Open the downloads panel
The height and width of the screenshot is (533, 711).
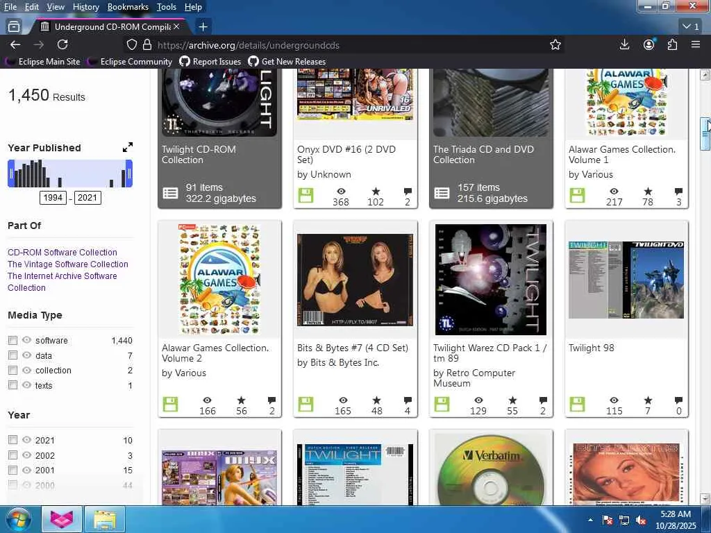click(624, 44)
